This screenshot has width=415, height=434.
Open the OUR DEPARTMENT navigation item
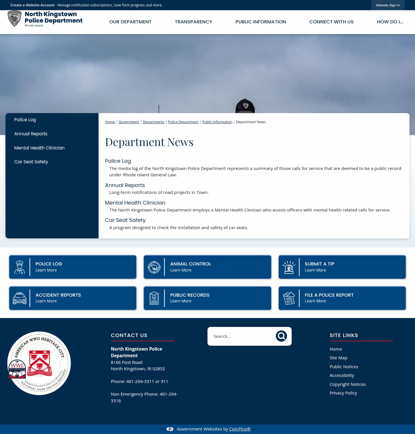click(x=130, y=22)
